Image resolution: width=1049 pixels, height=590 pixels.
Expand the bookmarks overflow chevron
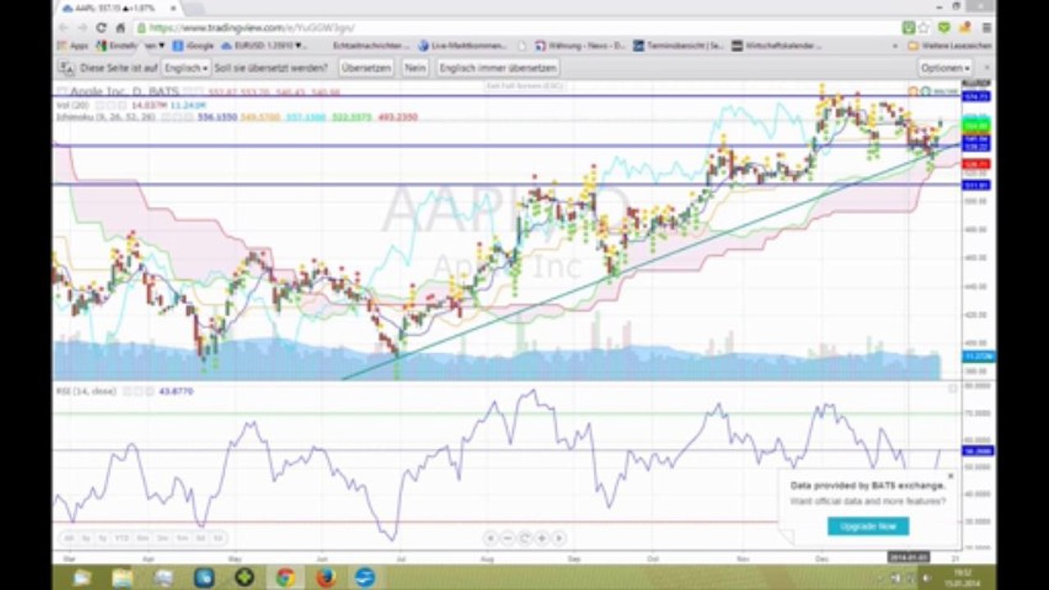tap(895, 46)
